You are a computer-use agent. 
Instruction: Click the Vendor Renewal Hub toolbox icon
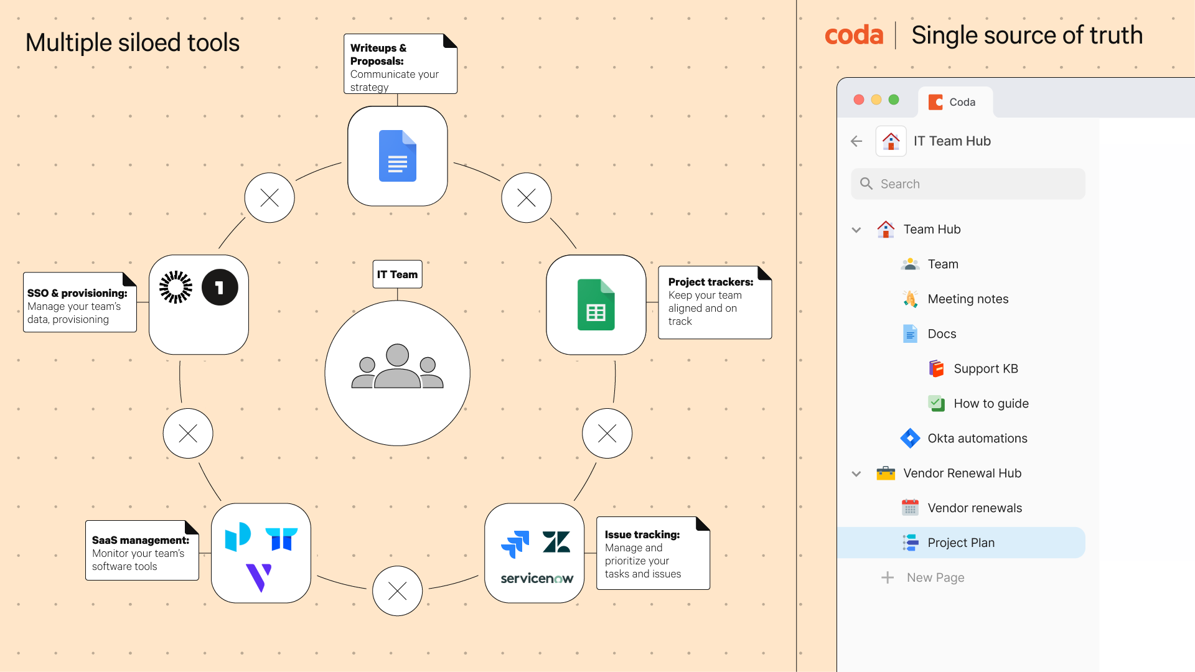(885, 473)
